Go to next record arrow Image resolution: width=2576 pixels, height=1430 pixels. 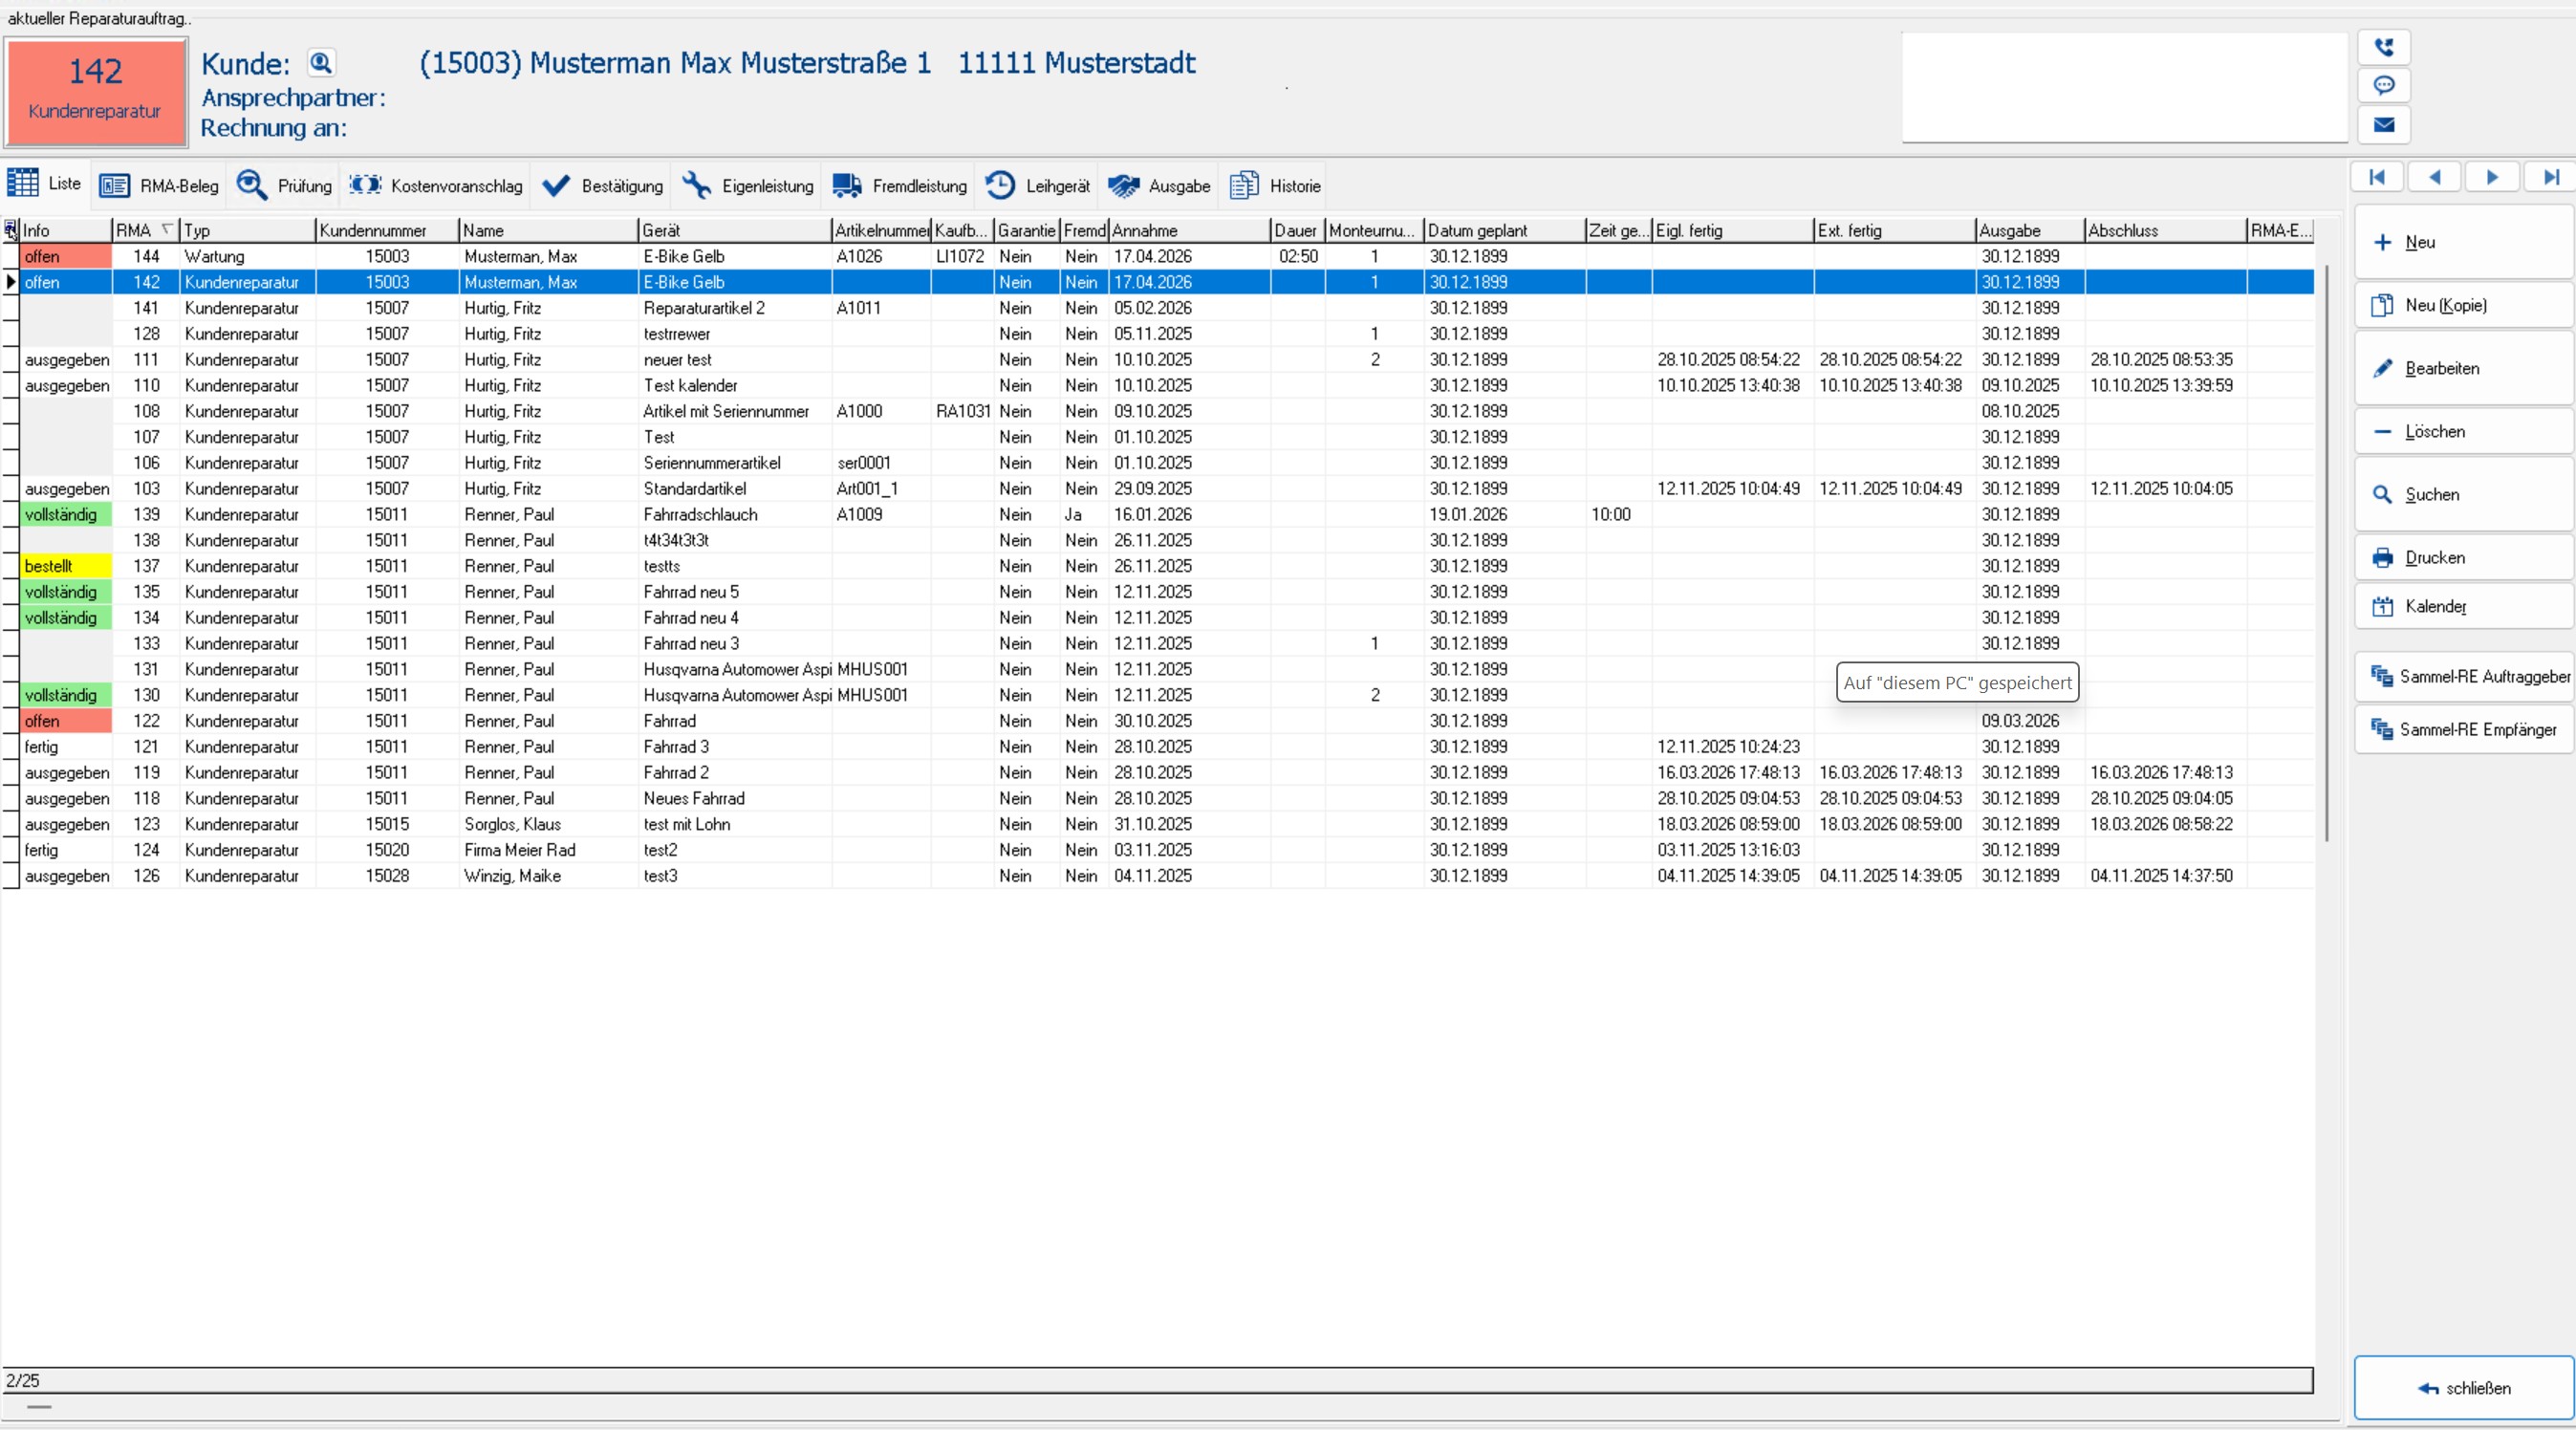coord(2492,177)
